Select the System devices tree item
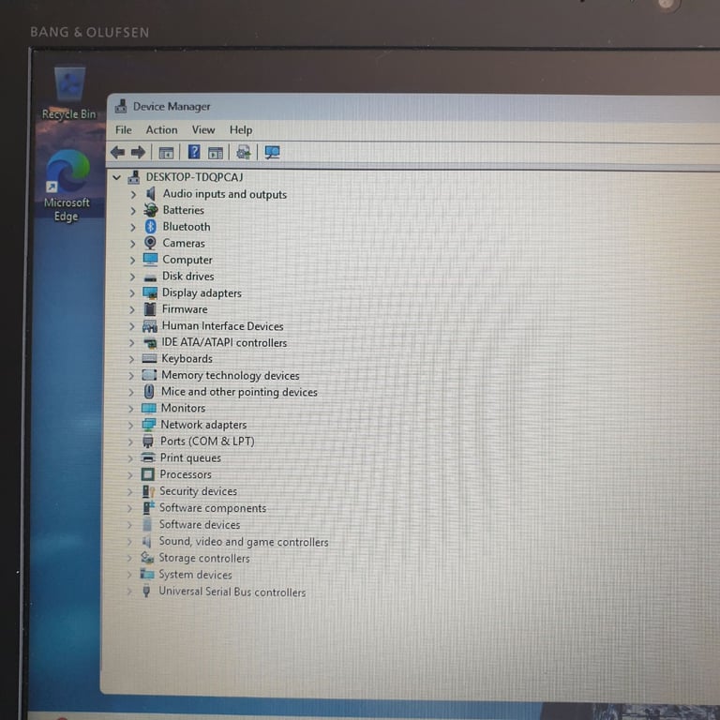720x720 pixels. click(x=195, y=575)
